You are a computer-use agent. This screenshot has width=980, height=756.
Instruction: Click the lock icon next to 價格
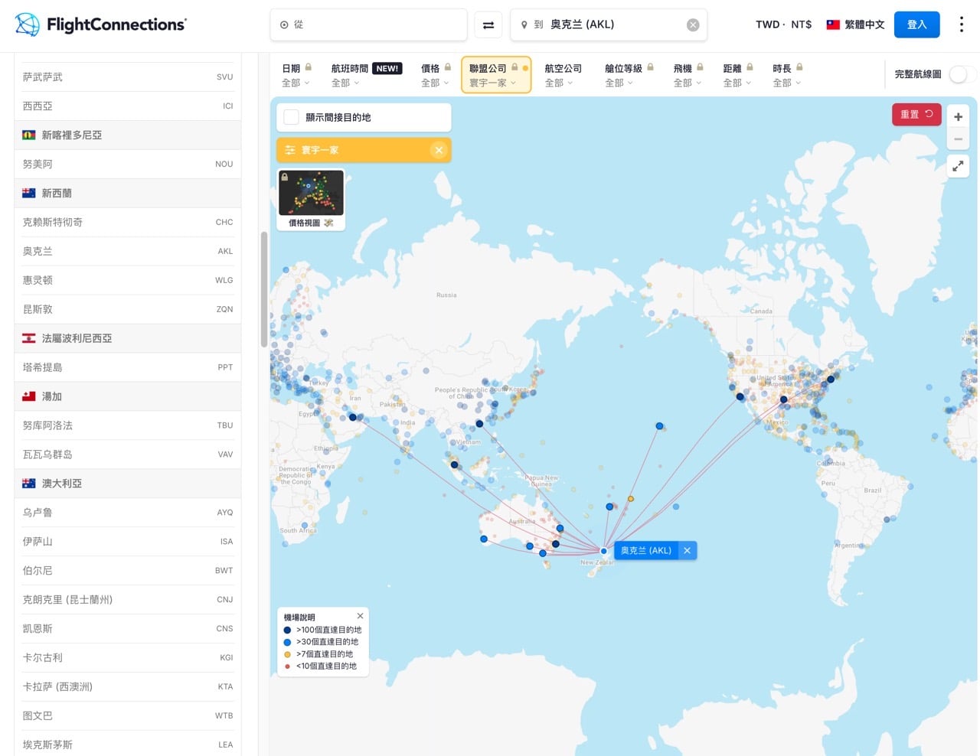[448, 67]
